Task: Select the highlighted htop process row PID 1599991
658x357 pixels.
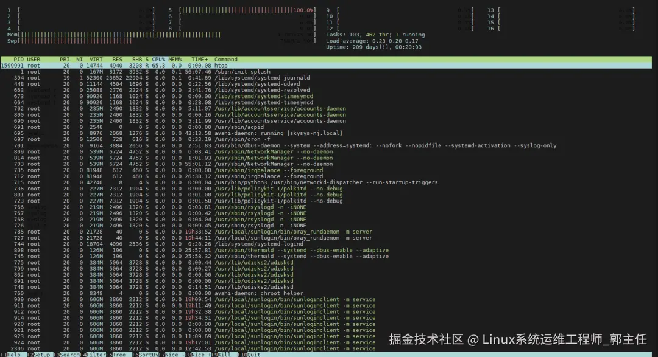Action: [326, 66]
